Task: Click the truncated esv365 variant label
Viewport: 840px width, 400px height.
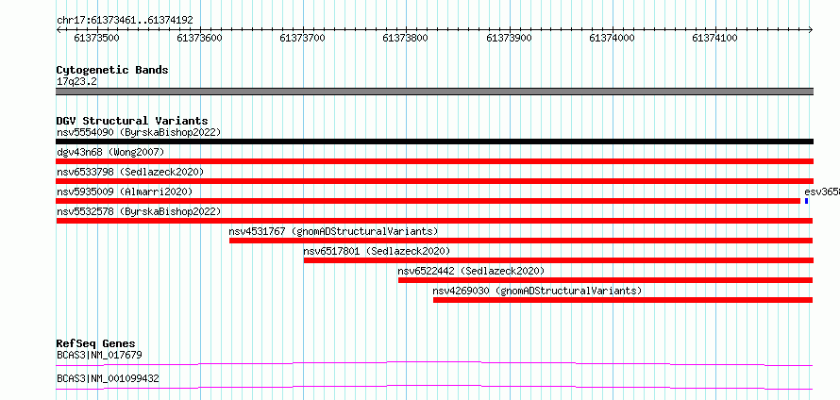Action: pos(822,192)
